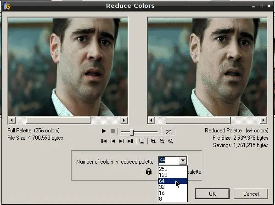Viewport: 275px width, 205px height.
Task: Zoom out with minus magnifier icon
Action: 162,141
